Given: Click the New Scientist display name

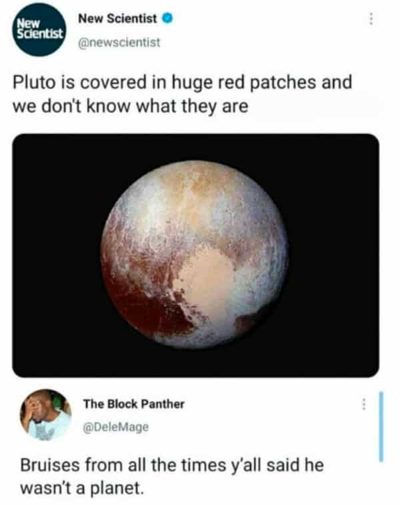Looking at the screenshot, I should (x=117, y=19).
